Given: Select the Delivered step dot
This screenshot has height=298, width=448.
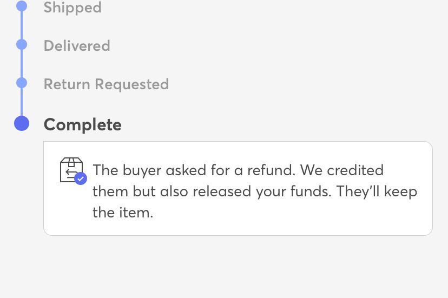Looking at the screenshot, I should (22, 45).
